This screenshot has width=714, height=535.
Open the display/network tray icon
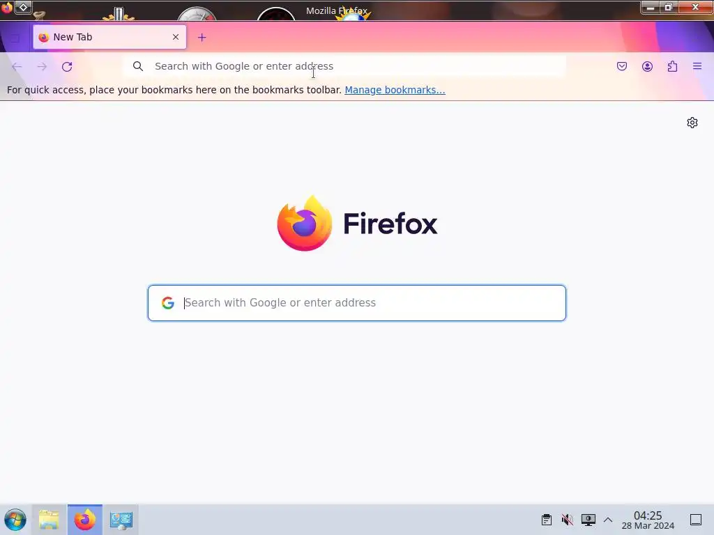pyautogui.click(x=588, y=520)
